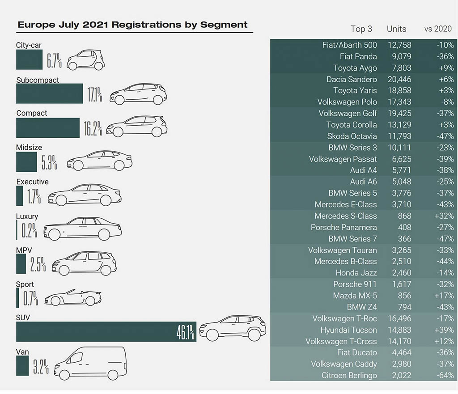The width and height of the screenshot is (458, 394).
Task: Click the 'Toyota Yaris' model name
Action: point(355,90)
